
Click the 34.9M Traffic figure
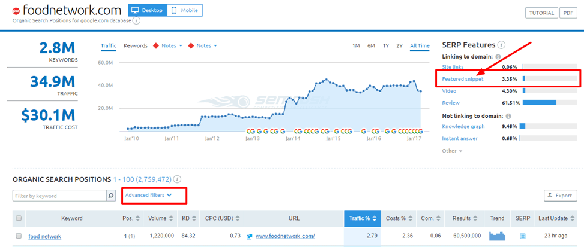[x=53, y=81]
